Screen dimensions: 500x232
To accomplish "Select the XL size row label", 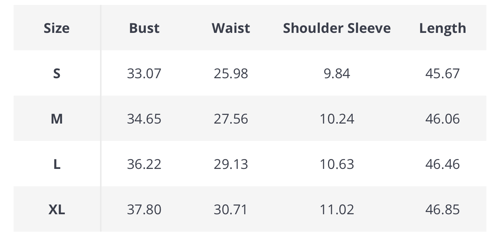I will click(x=57, y=209).
